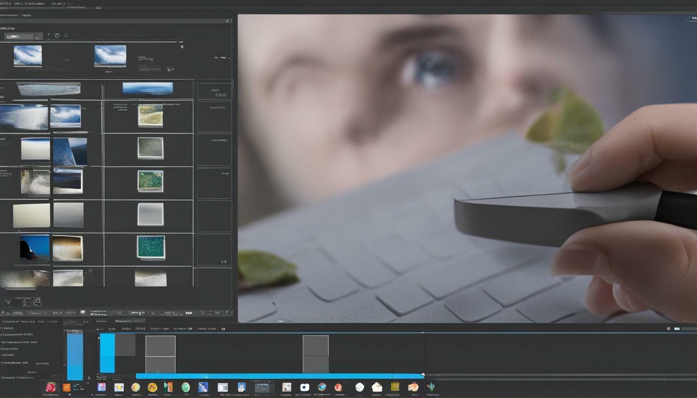Image resolution: width=697 pixels, height=398 pixels.
Task: Expand the dropdown next to the search field
Action: (x=36, y=35)
